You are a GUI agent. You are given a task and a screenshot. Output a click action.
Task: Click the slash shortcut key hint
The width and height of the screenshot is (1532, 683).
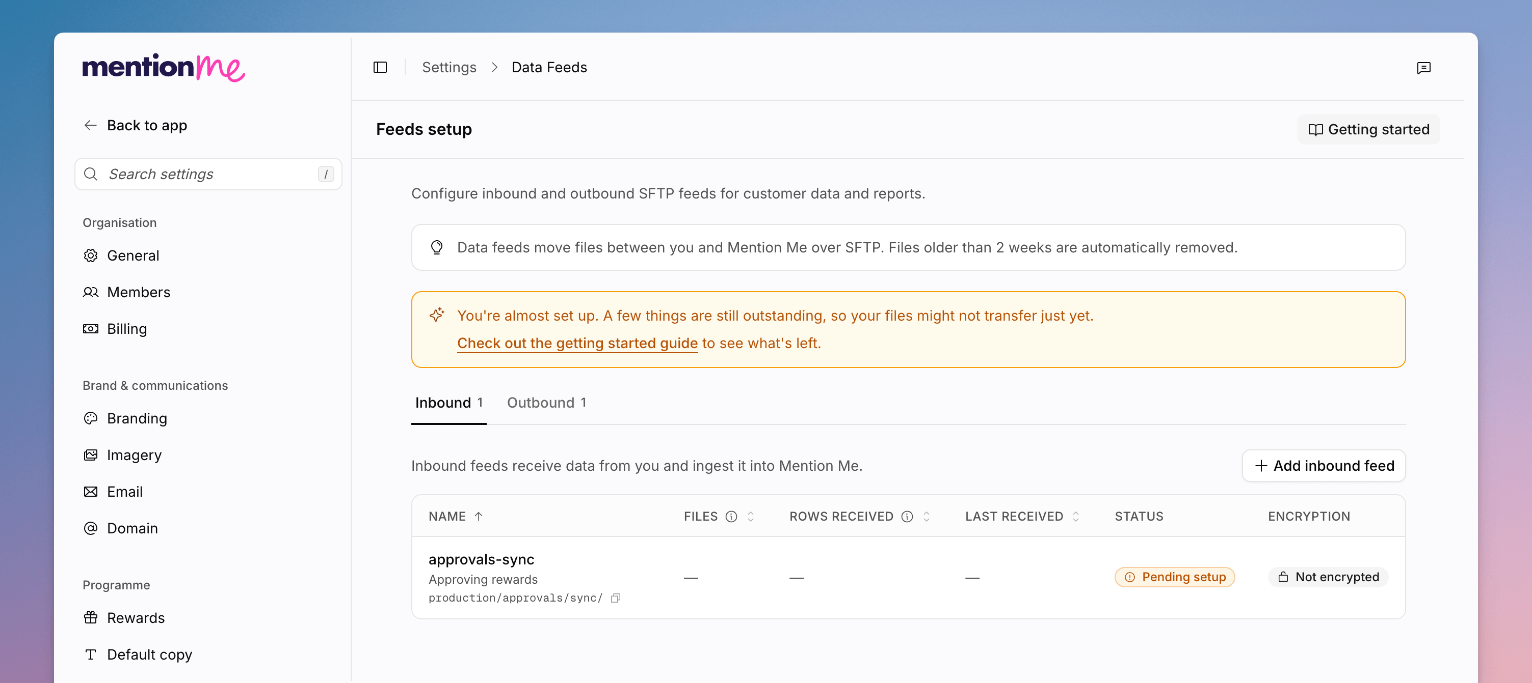326,174
